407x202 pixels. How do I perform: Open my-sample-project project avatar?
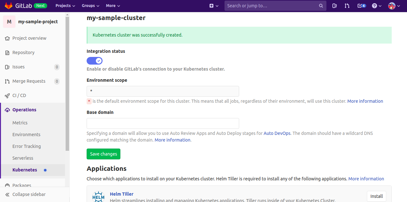(x=9, y=22)
